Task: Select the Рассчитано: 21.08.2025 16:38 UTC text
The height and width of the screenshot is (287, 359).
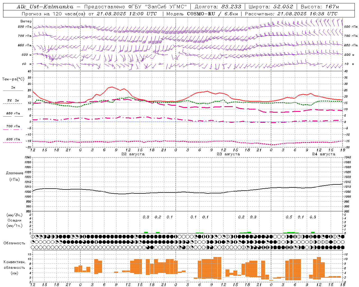Action: [x=291, y=14]
